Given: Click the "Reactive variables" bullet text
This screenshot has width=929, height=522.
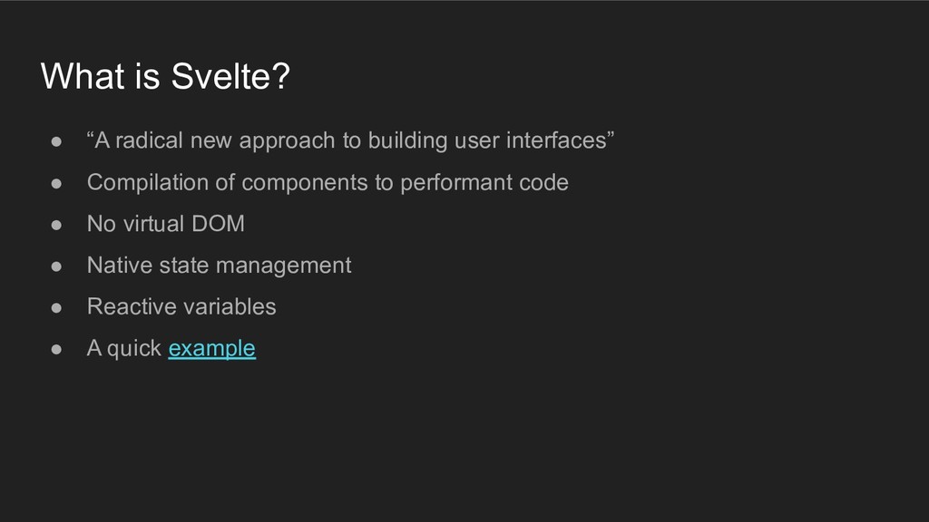Looking at the screenshot, I should coord(181,306).
